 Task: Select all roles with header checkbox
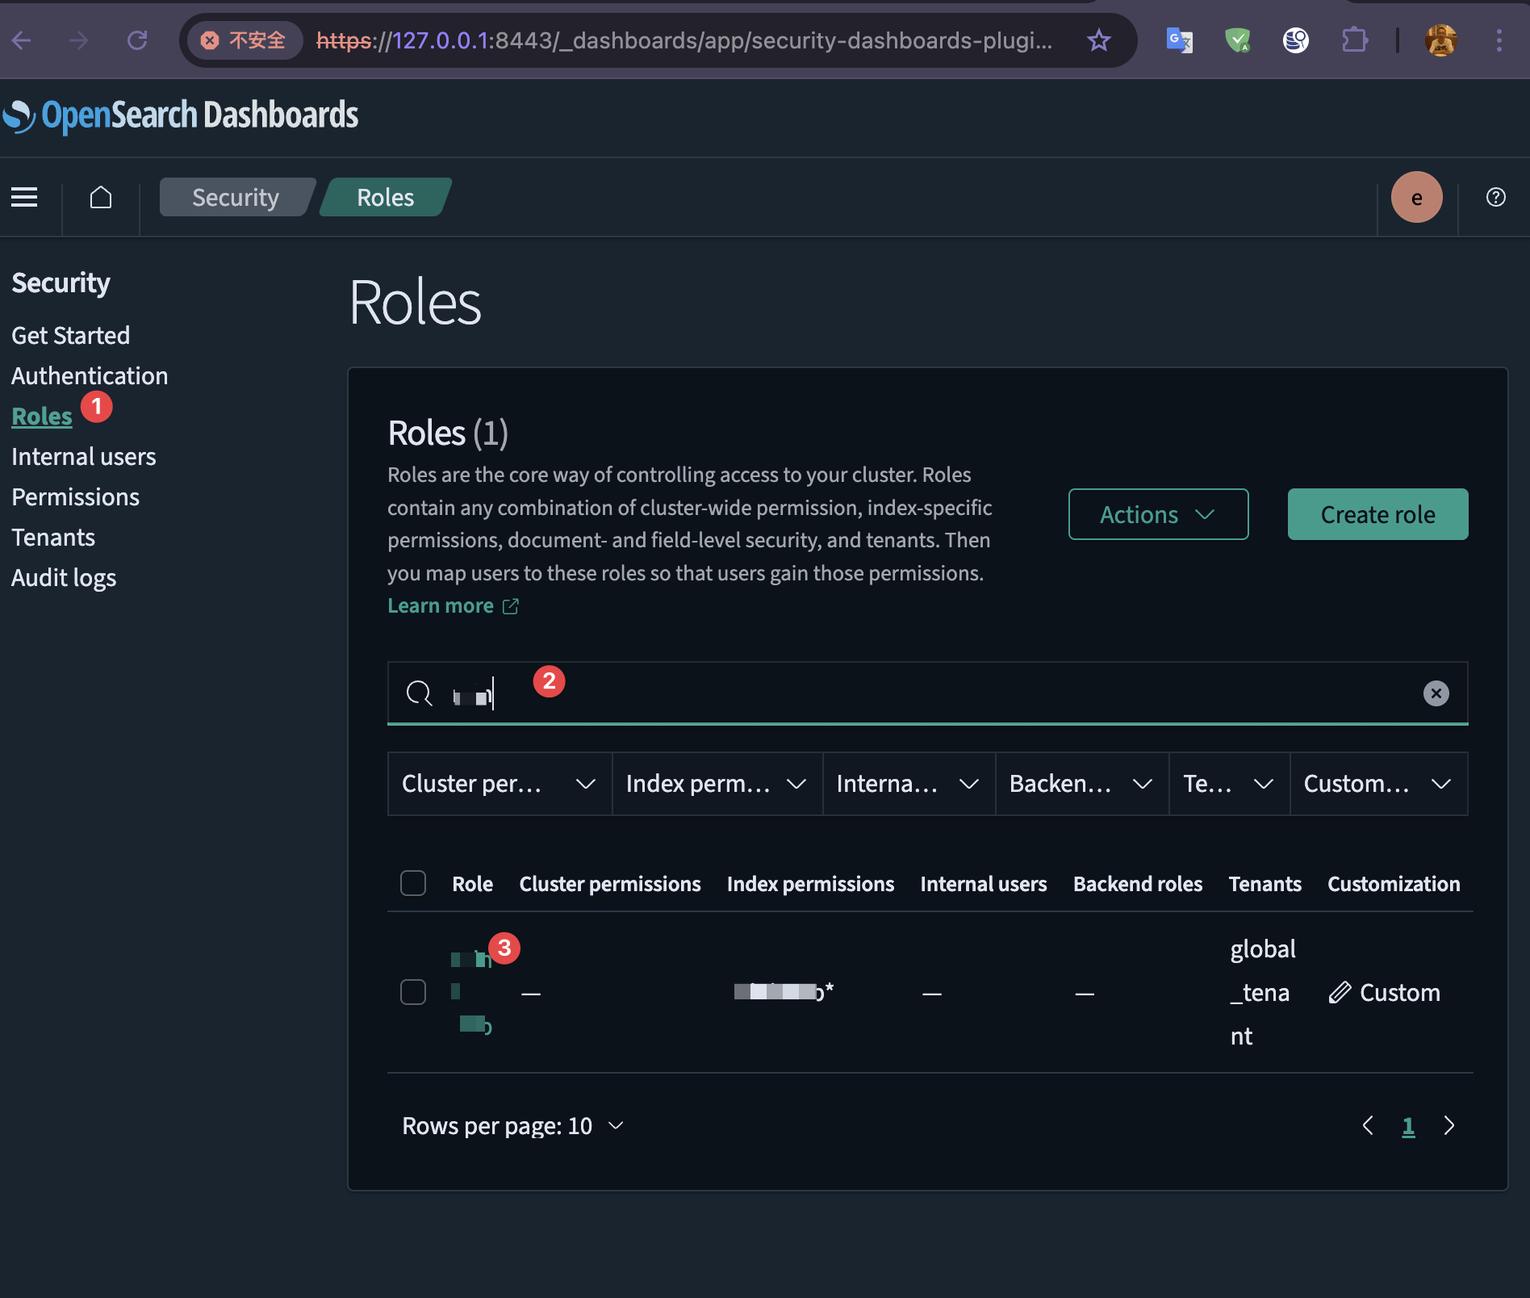point(413,883)
